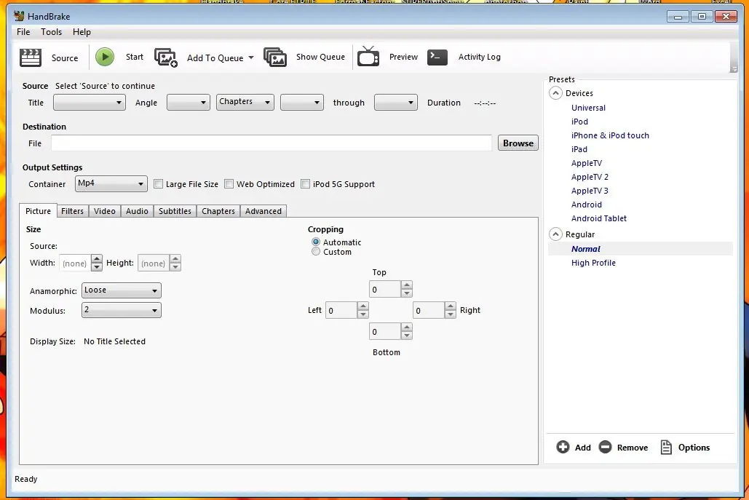Click the Activity Log toolbar label
749x500 pixels.
479,57
